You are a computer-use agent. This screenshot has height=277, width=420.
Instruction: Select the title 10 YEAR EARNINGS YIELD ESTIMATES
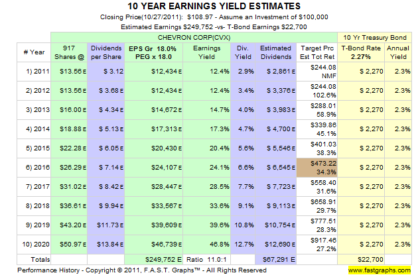214,6
